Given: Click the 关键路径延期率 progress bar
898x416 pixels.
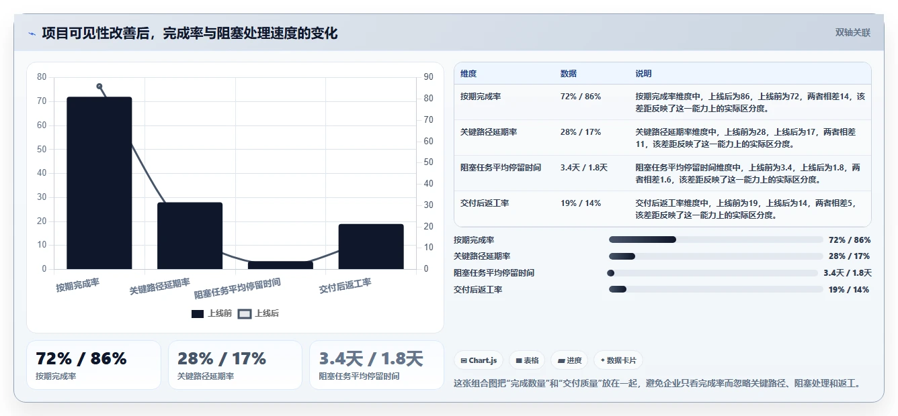Looking at the screenshot, I should [716, 256].
